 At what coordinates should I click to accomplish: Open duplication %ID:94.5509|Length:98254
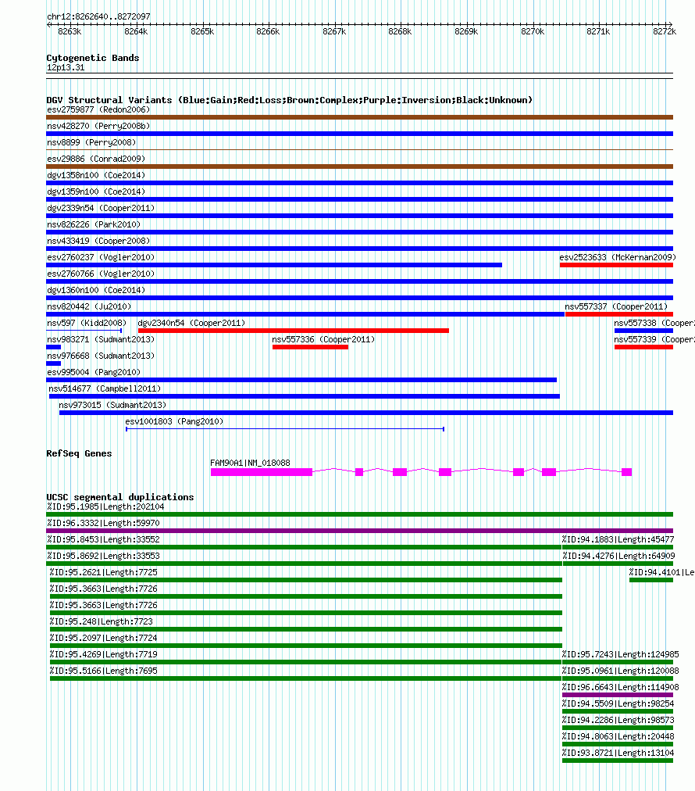[x=618, y=703]
